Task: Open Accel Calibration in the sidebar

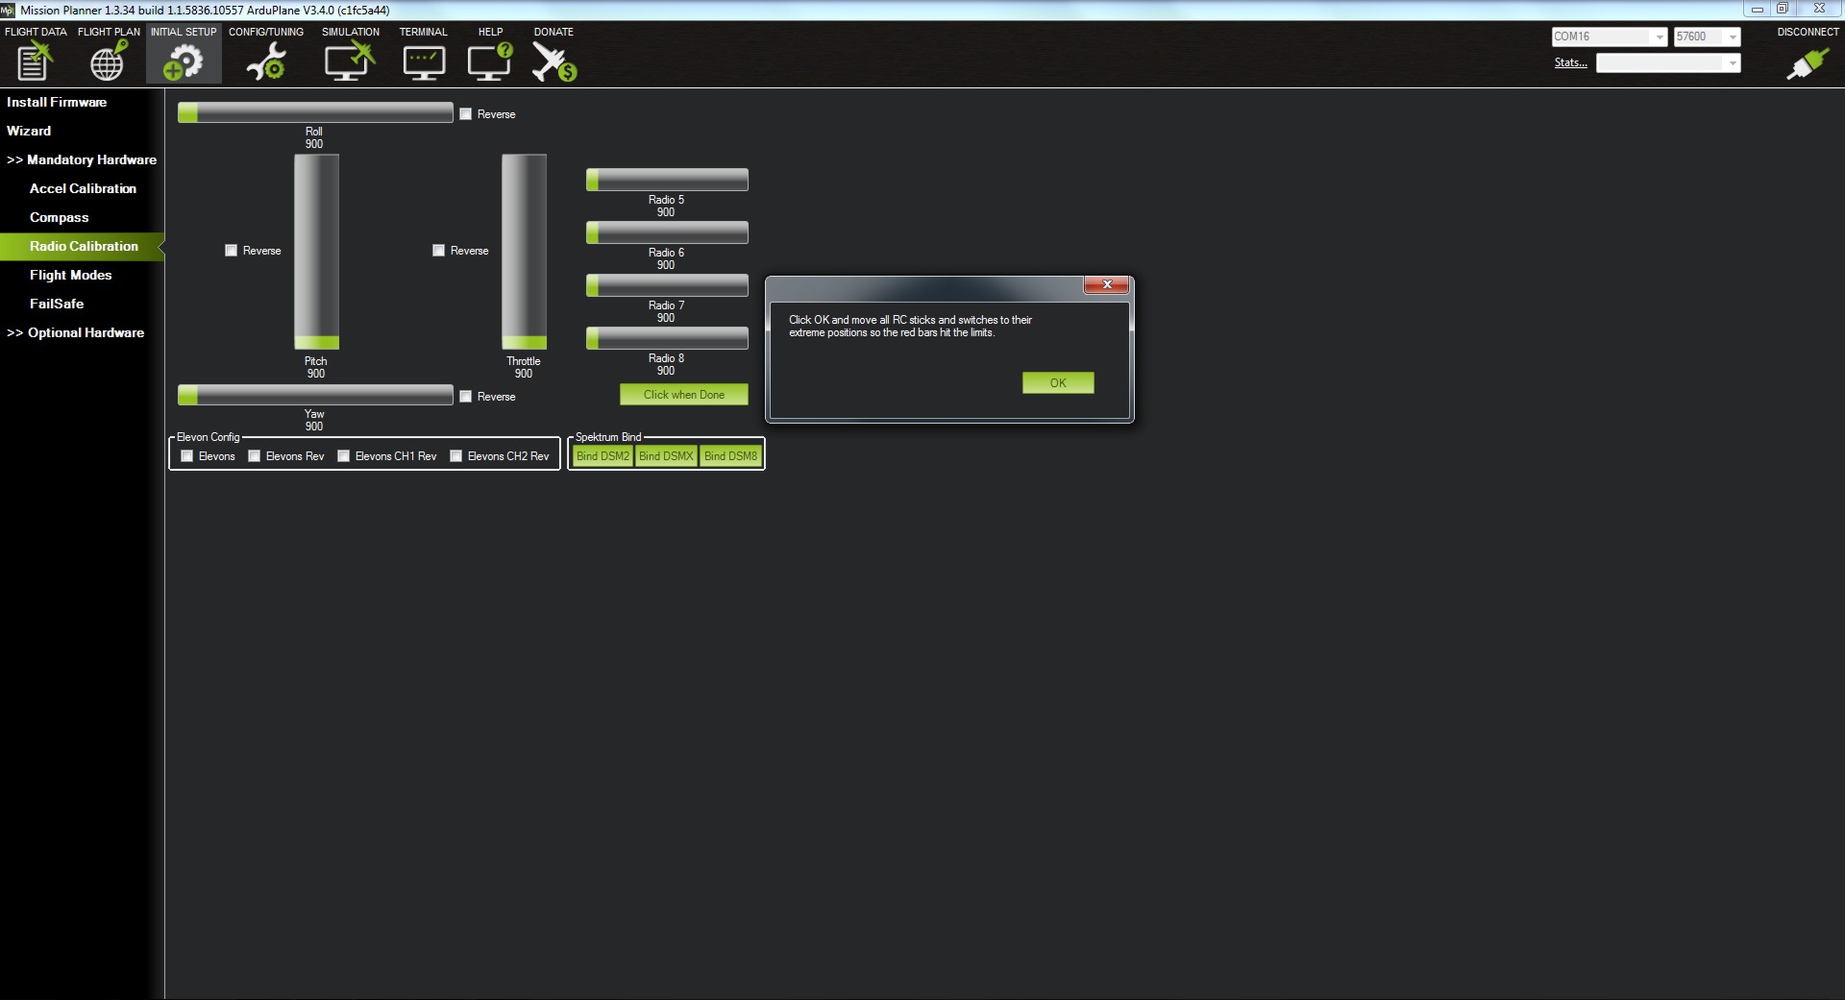Action: 83,188
